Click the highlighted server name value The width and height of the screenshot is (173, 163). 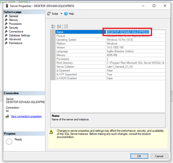click(x=128, y=32)
